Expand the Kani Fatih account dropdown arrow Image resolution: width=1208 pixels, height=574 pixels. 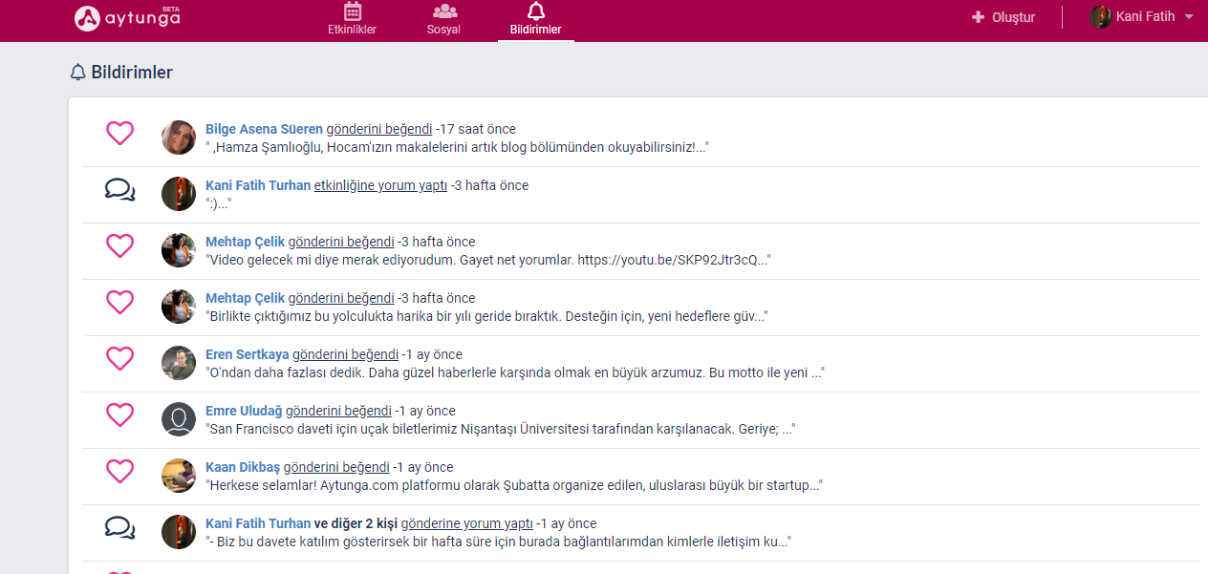pos(1189,17)
